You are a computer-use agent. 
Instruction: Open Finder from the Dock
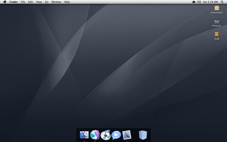point(84,135)
